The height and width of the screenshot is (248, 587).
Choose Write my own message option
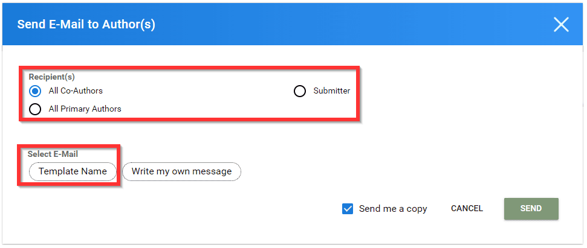click(181, 171)
